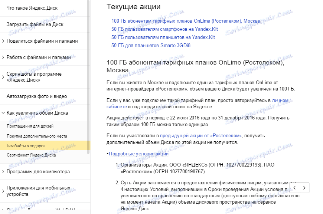Click '100 ГБ абонентам OnLime' link

tap(186, 21)
